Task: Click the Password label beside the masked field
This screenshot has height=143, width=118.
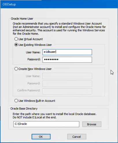Action: pos(34,59)
